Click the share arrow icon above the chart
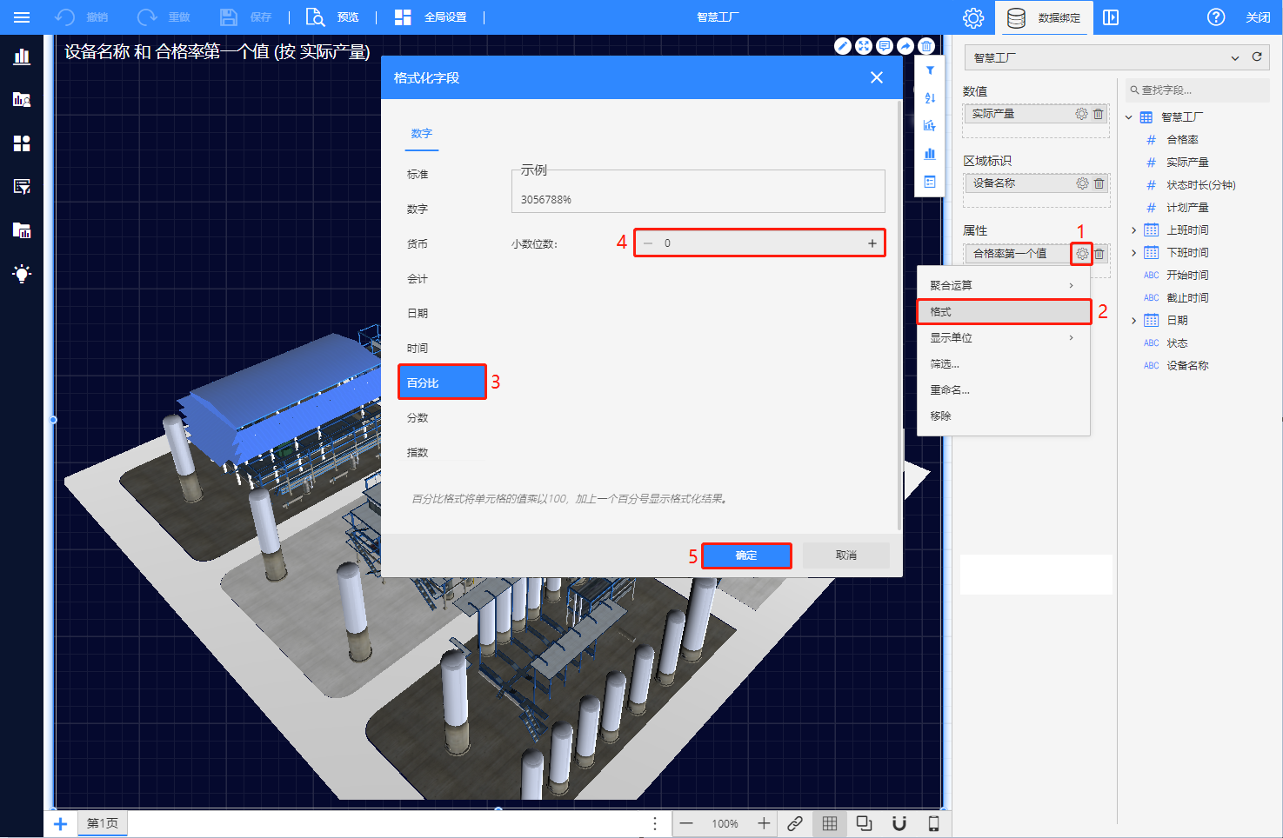Image resolution: width=1283 pixels, height=838 pixels. pyautogui.click(x=905, y=46)
